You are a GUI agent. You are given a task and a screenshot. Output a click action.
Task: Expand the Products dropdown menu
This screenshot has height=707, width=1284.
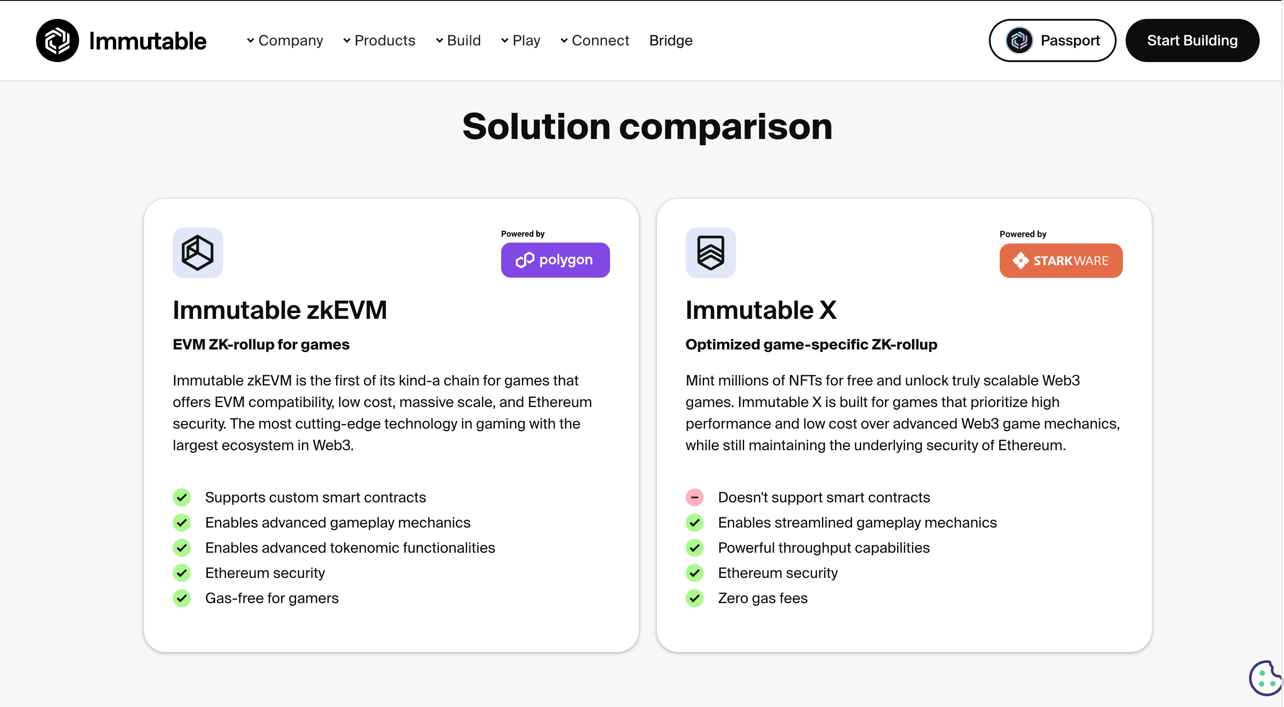379,40
